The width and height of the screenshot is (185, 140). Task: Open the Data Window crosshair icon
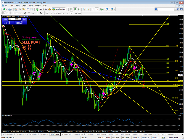(x=20, y=9)
